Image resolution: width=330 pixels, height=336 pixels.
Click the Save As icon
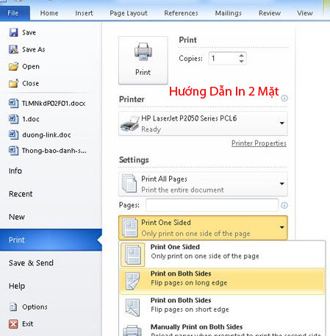point(13,49)
